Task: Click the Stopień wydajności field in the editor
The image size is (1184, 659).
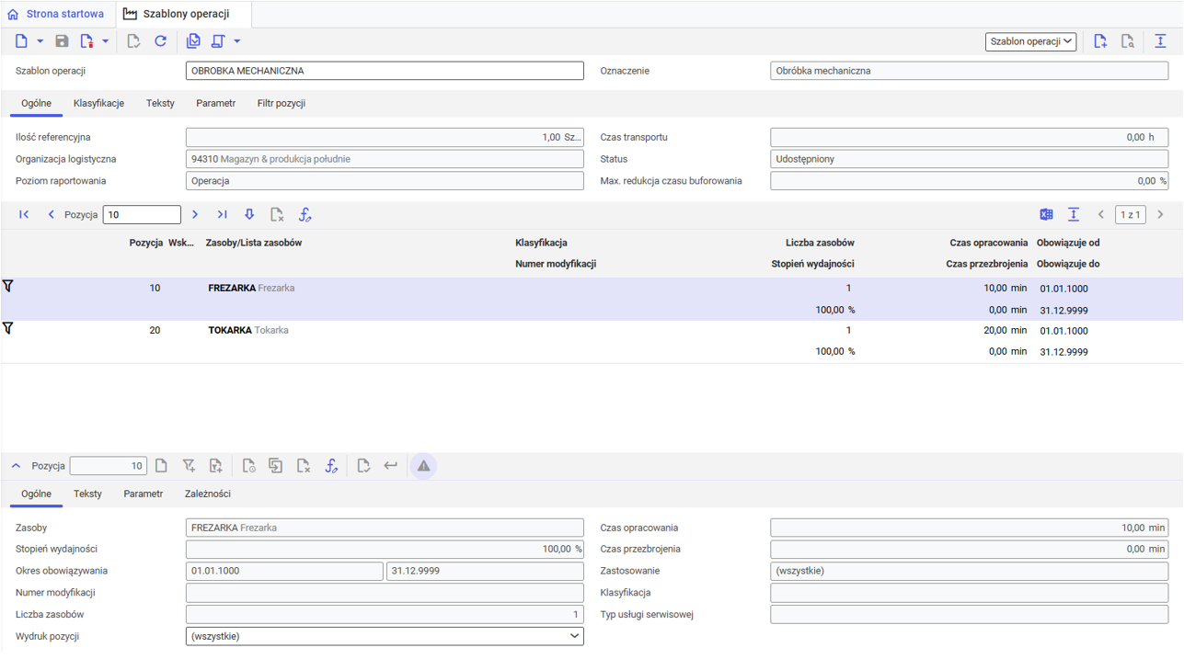Action: click(x=385, y=550)
